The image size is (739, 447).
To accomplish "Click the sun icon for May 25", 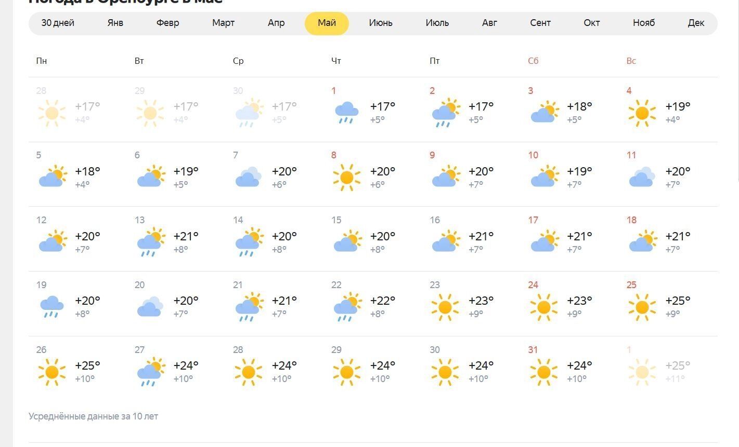I will 642,307.
